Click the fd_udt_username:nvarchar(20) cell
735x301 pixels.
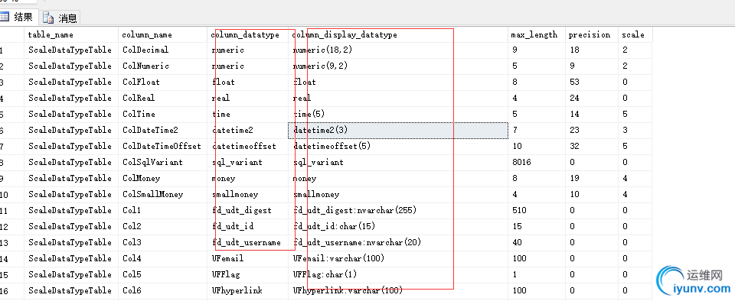click(x=398, y=242)
